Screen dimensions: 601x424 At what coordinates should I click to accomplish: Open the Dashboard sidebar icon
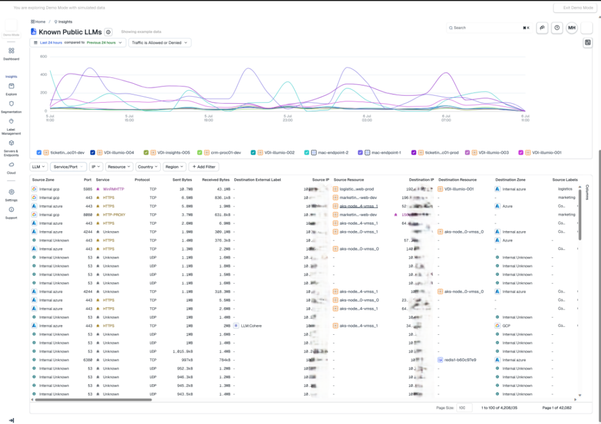11,50
